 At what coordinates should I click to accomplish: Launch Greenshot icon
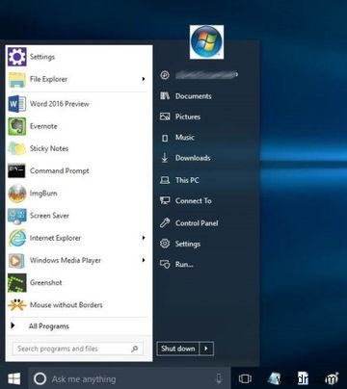pyautogui.click(x=17, y=283)
